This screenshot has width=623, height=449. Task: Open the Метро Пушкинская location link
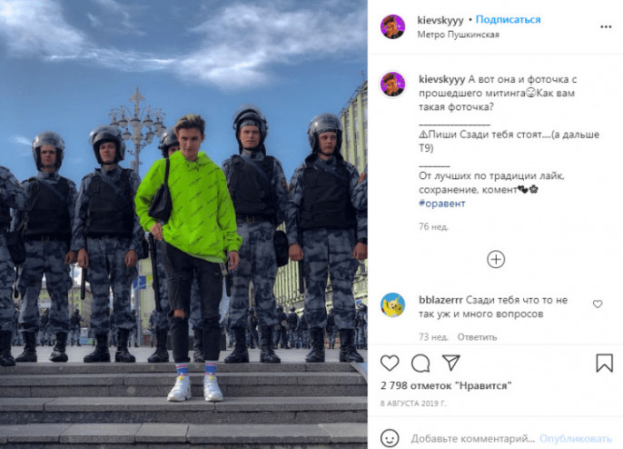tap(458, 35)
